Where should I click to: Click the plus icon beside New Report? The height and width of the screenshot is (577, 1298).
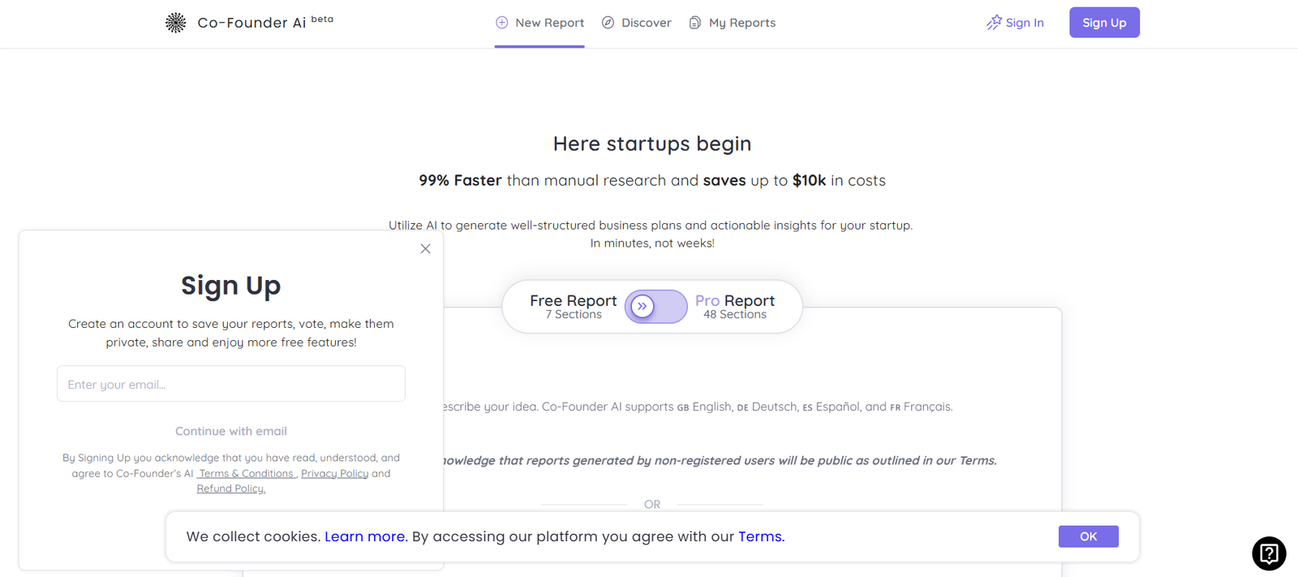502,23
